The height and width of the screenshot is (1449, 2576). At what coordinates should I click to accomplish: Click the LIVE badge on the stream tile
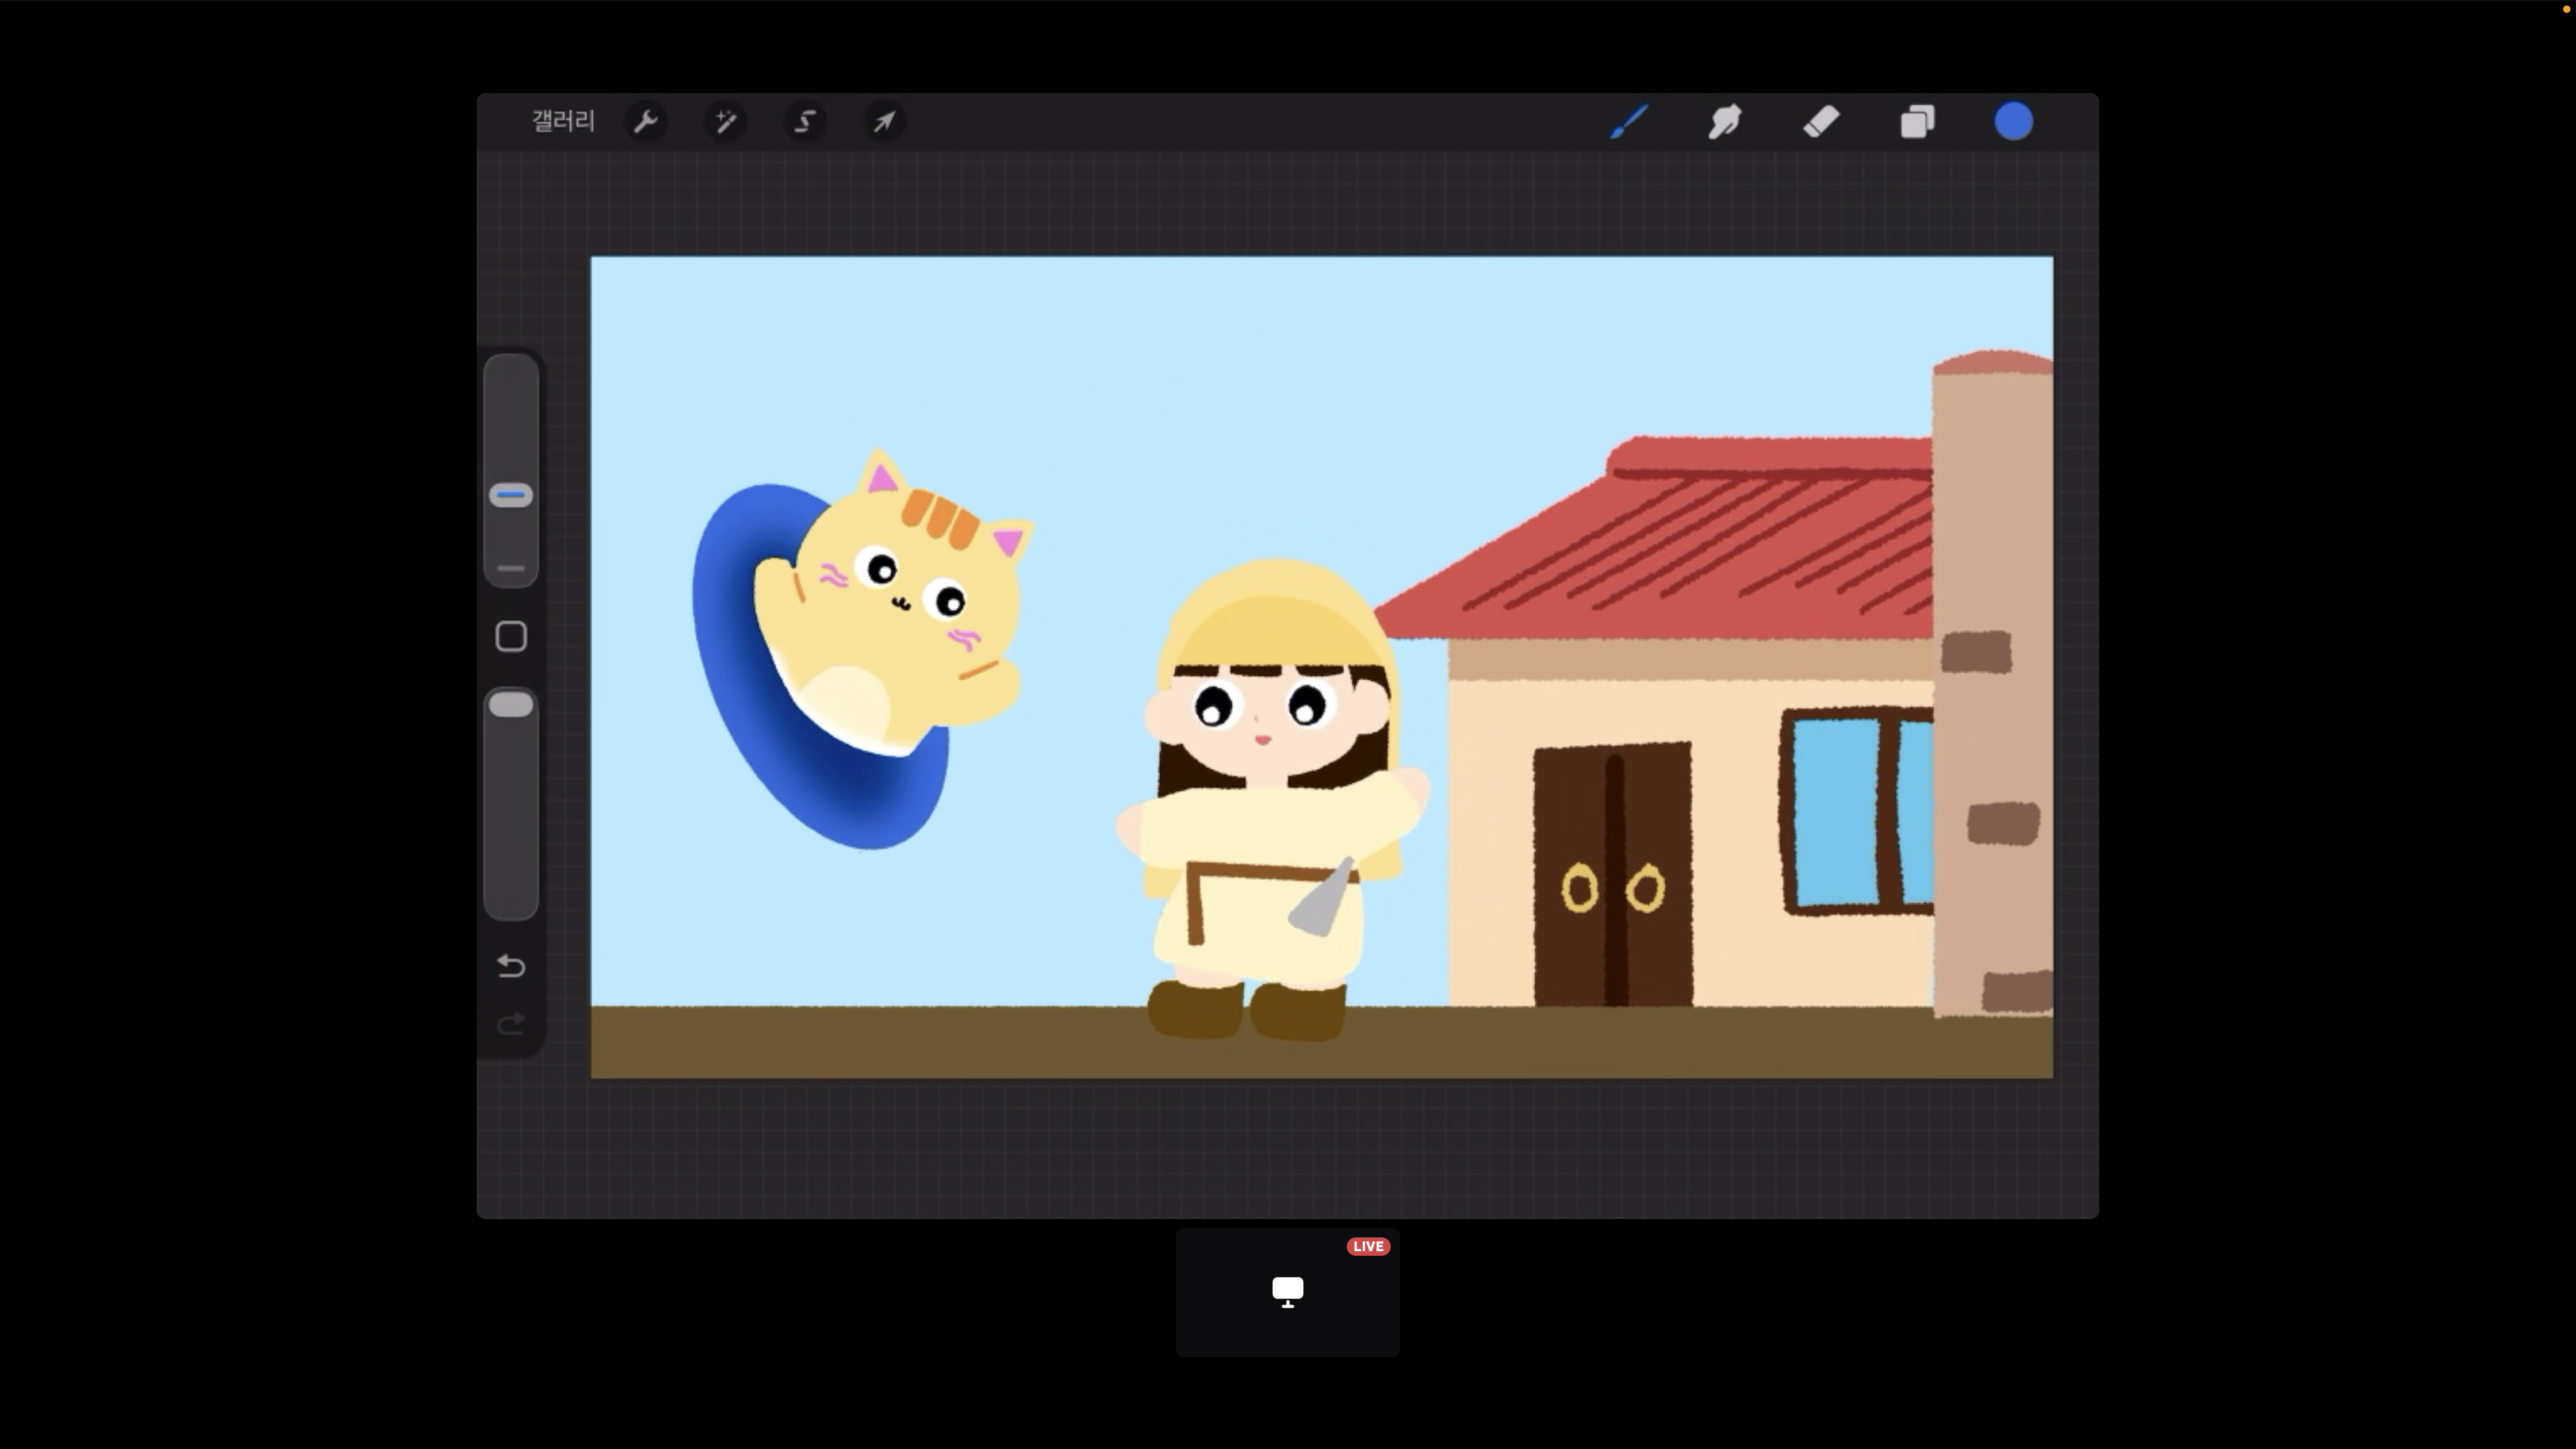pyautogui.click(x=1367, y=1246)
